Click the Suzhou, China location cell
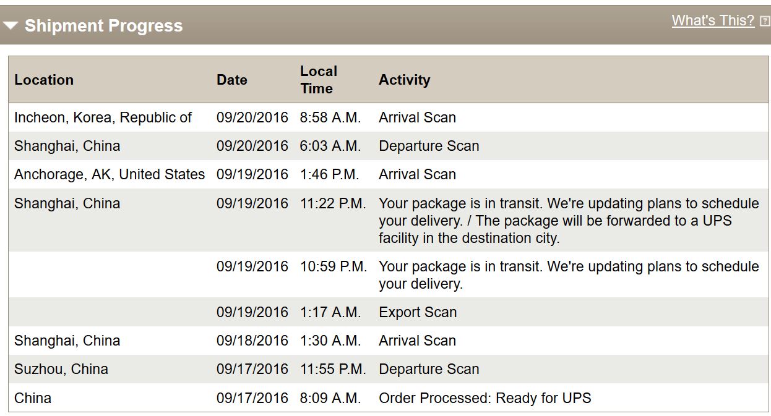The width and height of the screenshot is (771, 416). tap(61, 369)
